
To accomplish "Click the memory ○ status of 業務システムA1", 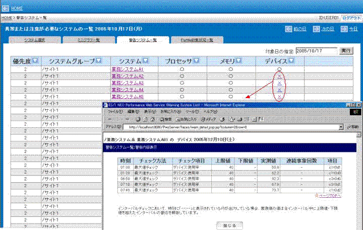I will [230, 69].
